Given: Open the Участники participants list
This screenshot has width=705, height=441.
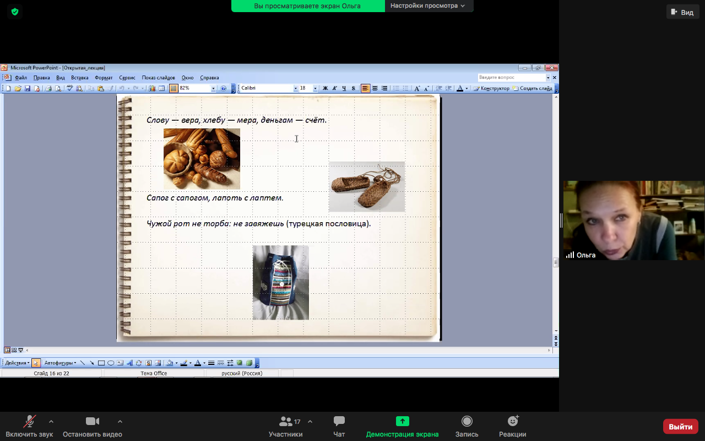Looking at the screenshot, I should [x=286, y=427].
